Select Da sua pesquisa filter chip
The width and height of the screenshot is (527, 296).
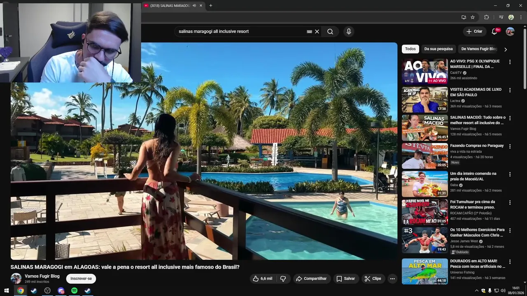(438, 49)
